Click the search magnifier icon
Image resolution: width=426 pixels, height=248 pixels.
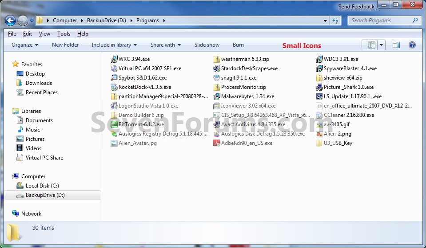(x=415, y=20)
